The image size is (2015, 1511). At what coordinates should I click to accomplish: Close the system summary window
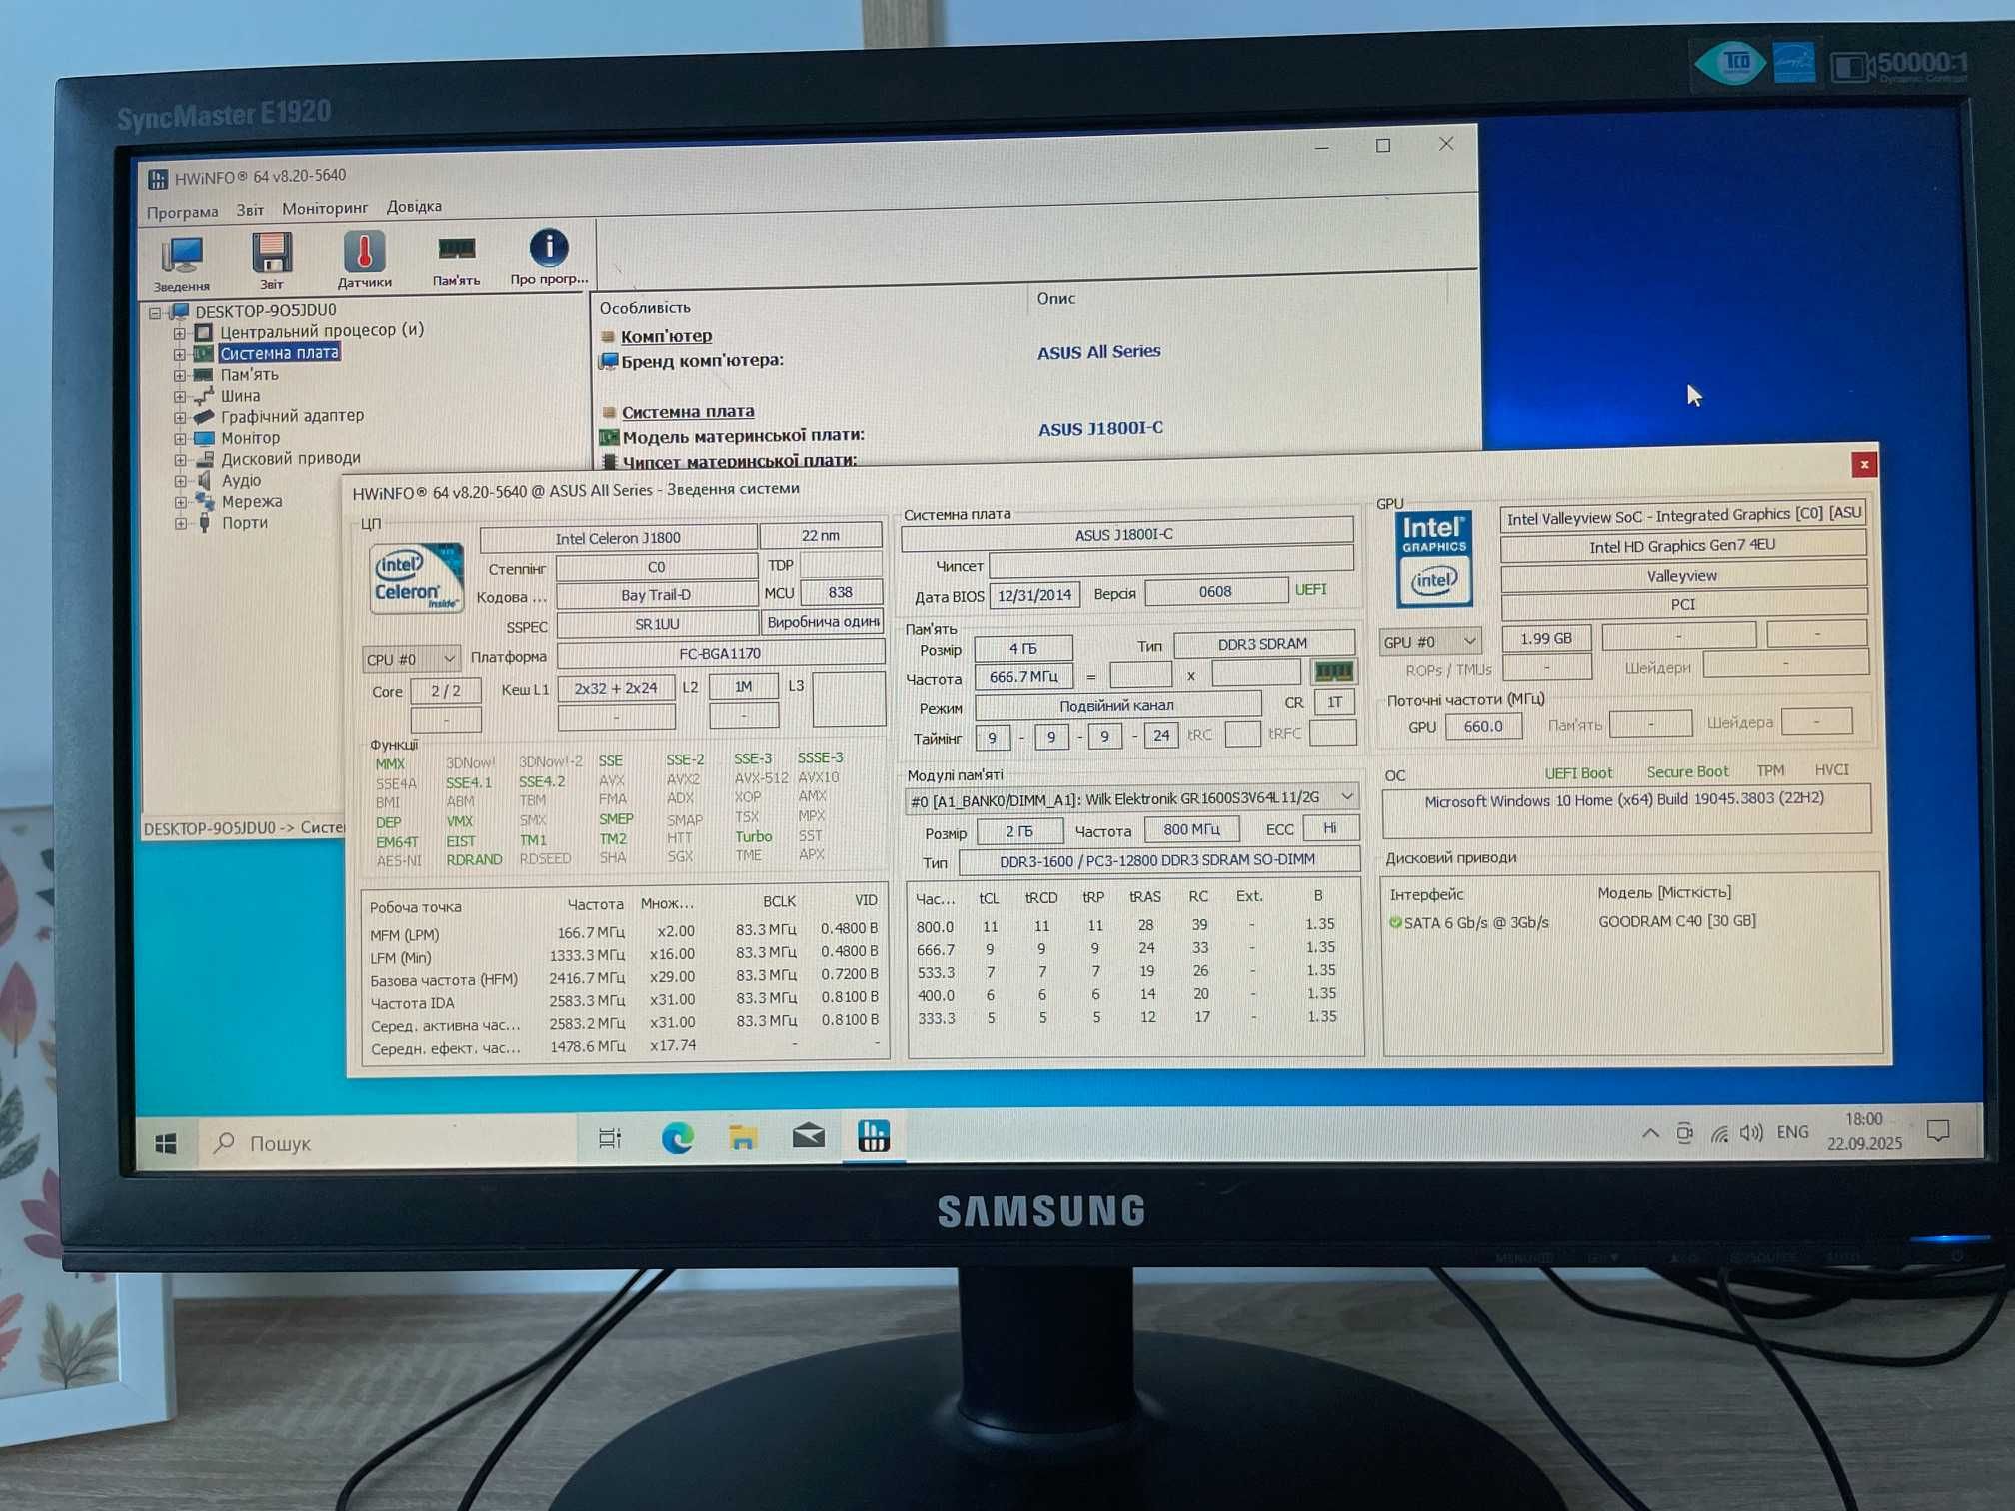point(1863,464)
